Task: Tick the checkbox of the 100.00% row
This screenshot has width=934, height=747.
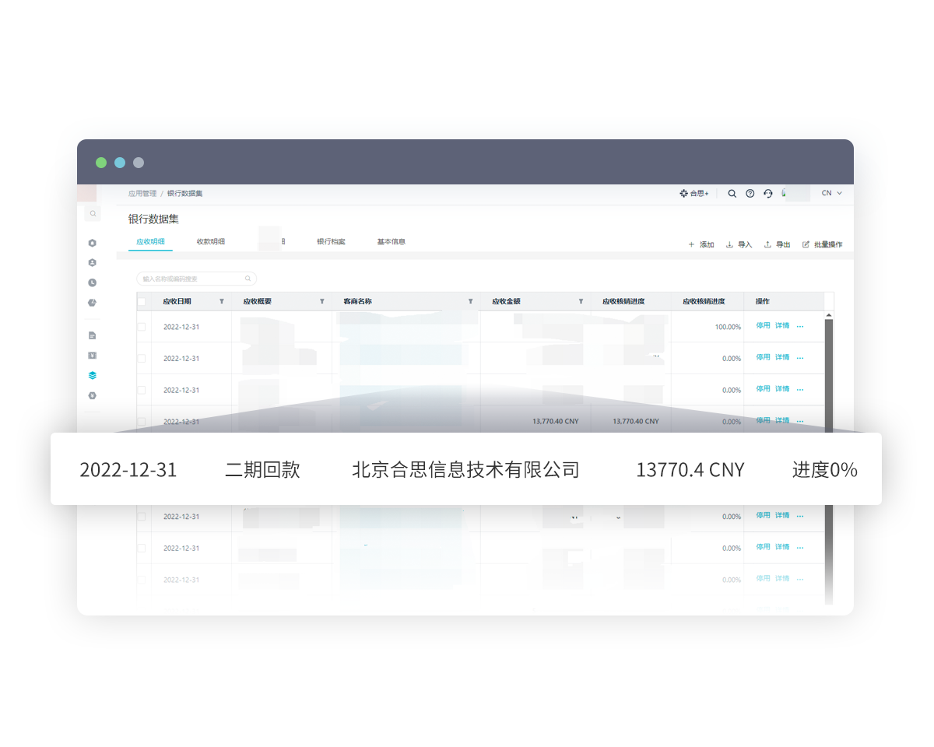Action: point(142,327)
